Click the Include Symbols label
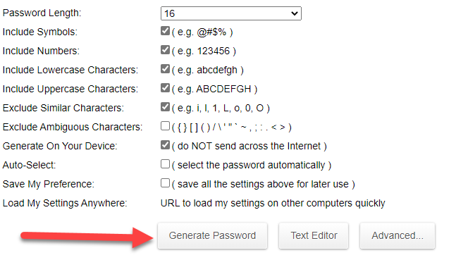Screen dimensions: 456x260 pos(40,32)
